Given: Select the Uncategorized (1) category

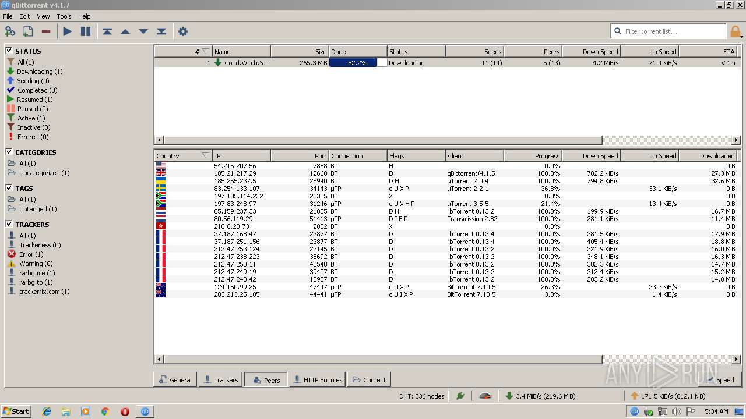Looking at the screenshot, I should click(x=38, y=173).
